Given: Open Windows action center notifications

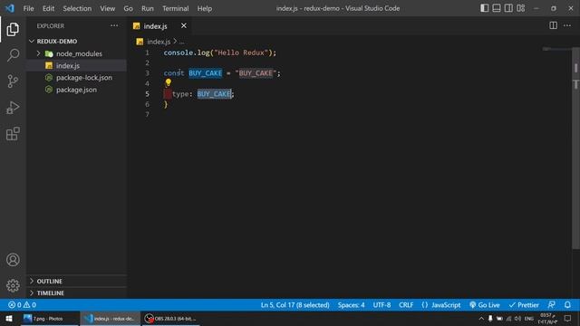Looking at the screenshot, I should [568, 319].
